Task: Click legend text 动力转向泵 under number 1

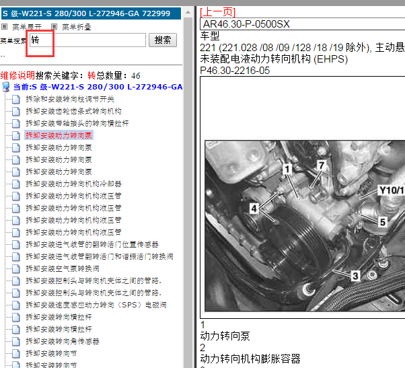Action: [x=225, y=336]
